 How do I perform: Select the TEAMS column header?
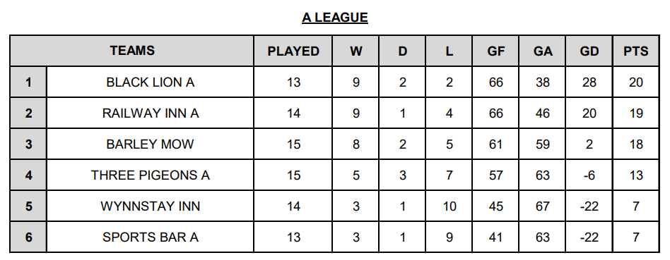pyautogui.click(x=132, y=51)
